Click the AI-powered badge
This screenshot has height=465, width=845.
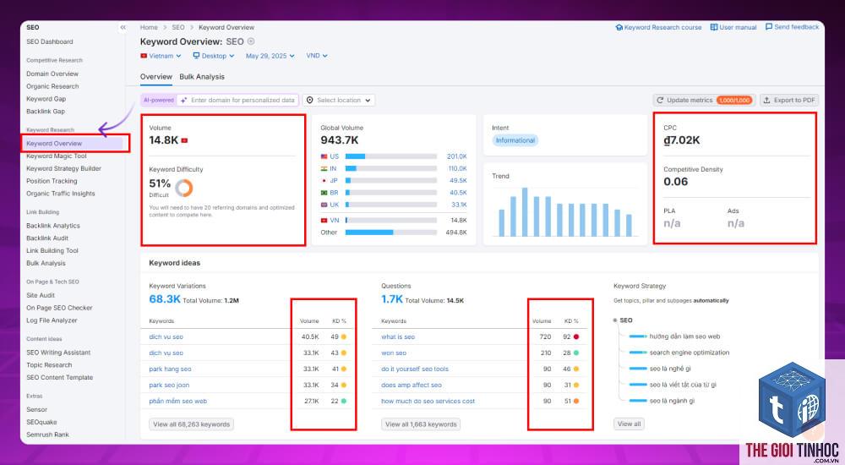coord(159,101)
